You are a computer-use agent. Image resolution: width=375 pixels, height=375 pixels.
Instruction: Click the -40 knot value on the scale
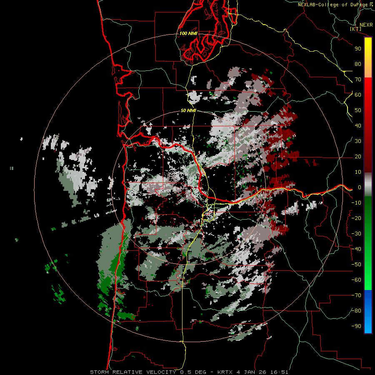pos(356,249)
